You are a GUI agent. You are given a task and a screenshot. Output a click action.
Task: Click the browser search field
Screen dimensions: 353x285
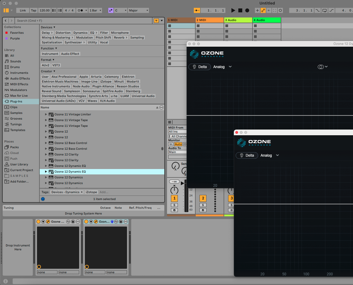click(83, 20)
